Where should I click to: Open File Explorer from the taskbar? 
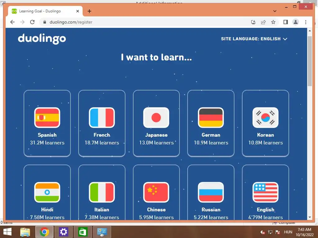coord(25,232)
